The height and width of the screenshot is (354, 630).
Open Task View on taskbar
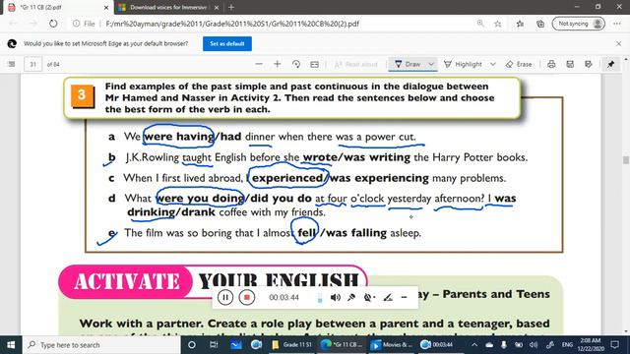tap(214, 345)
